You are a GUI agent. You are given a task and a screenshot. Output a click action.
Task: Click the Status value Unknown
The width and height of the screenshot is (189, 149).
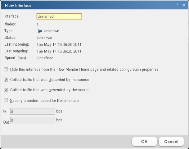click(x=44, y=38)
